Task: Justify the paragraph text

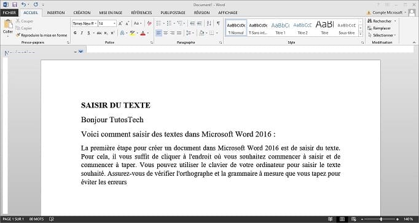Action: click(x=179, y=33)
